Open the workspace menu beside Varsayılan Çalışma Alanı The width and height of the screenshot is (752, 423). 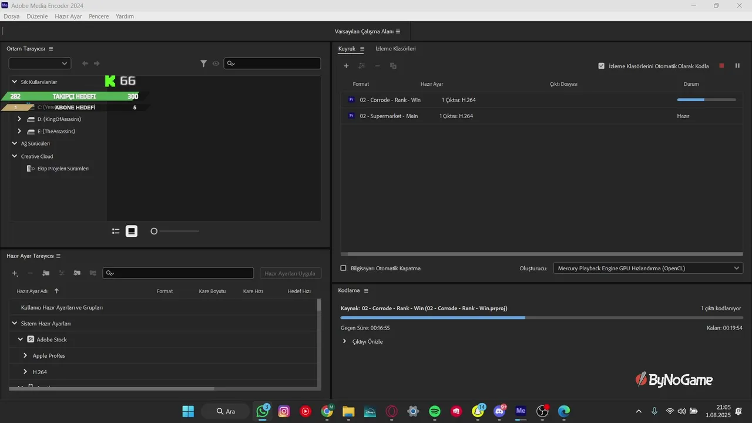tap(398, 31)
